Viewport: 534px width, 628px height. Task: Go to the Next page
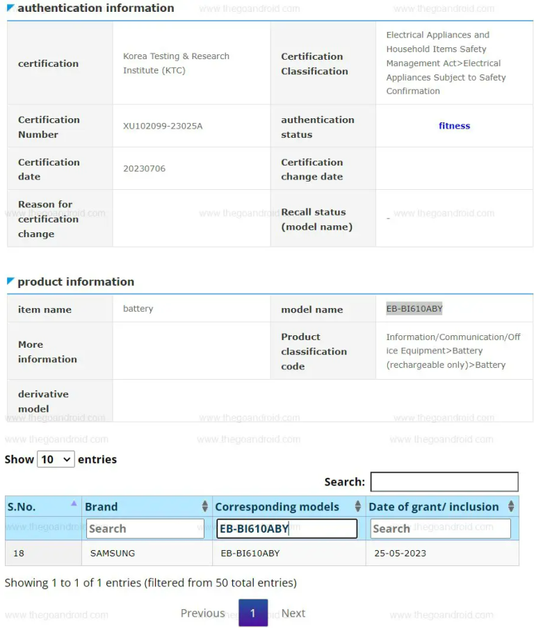pos(293,613)
